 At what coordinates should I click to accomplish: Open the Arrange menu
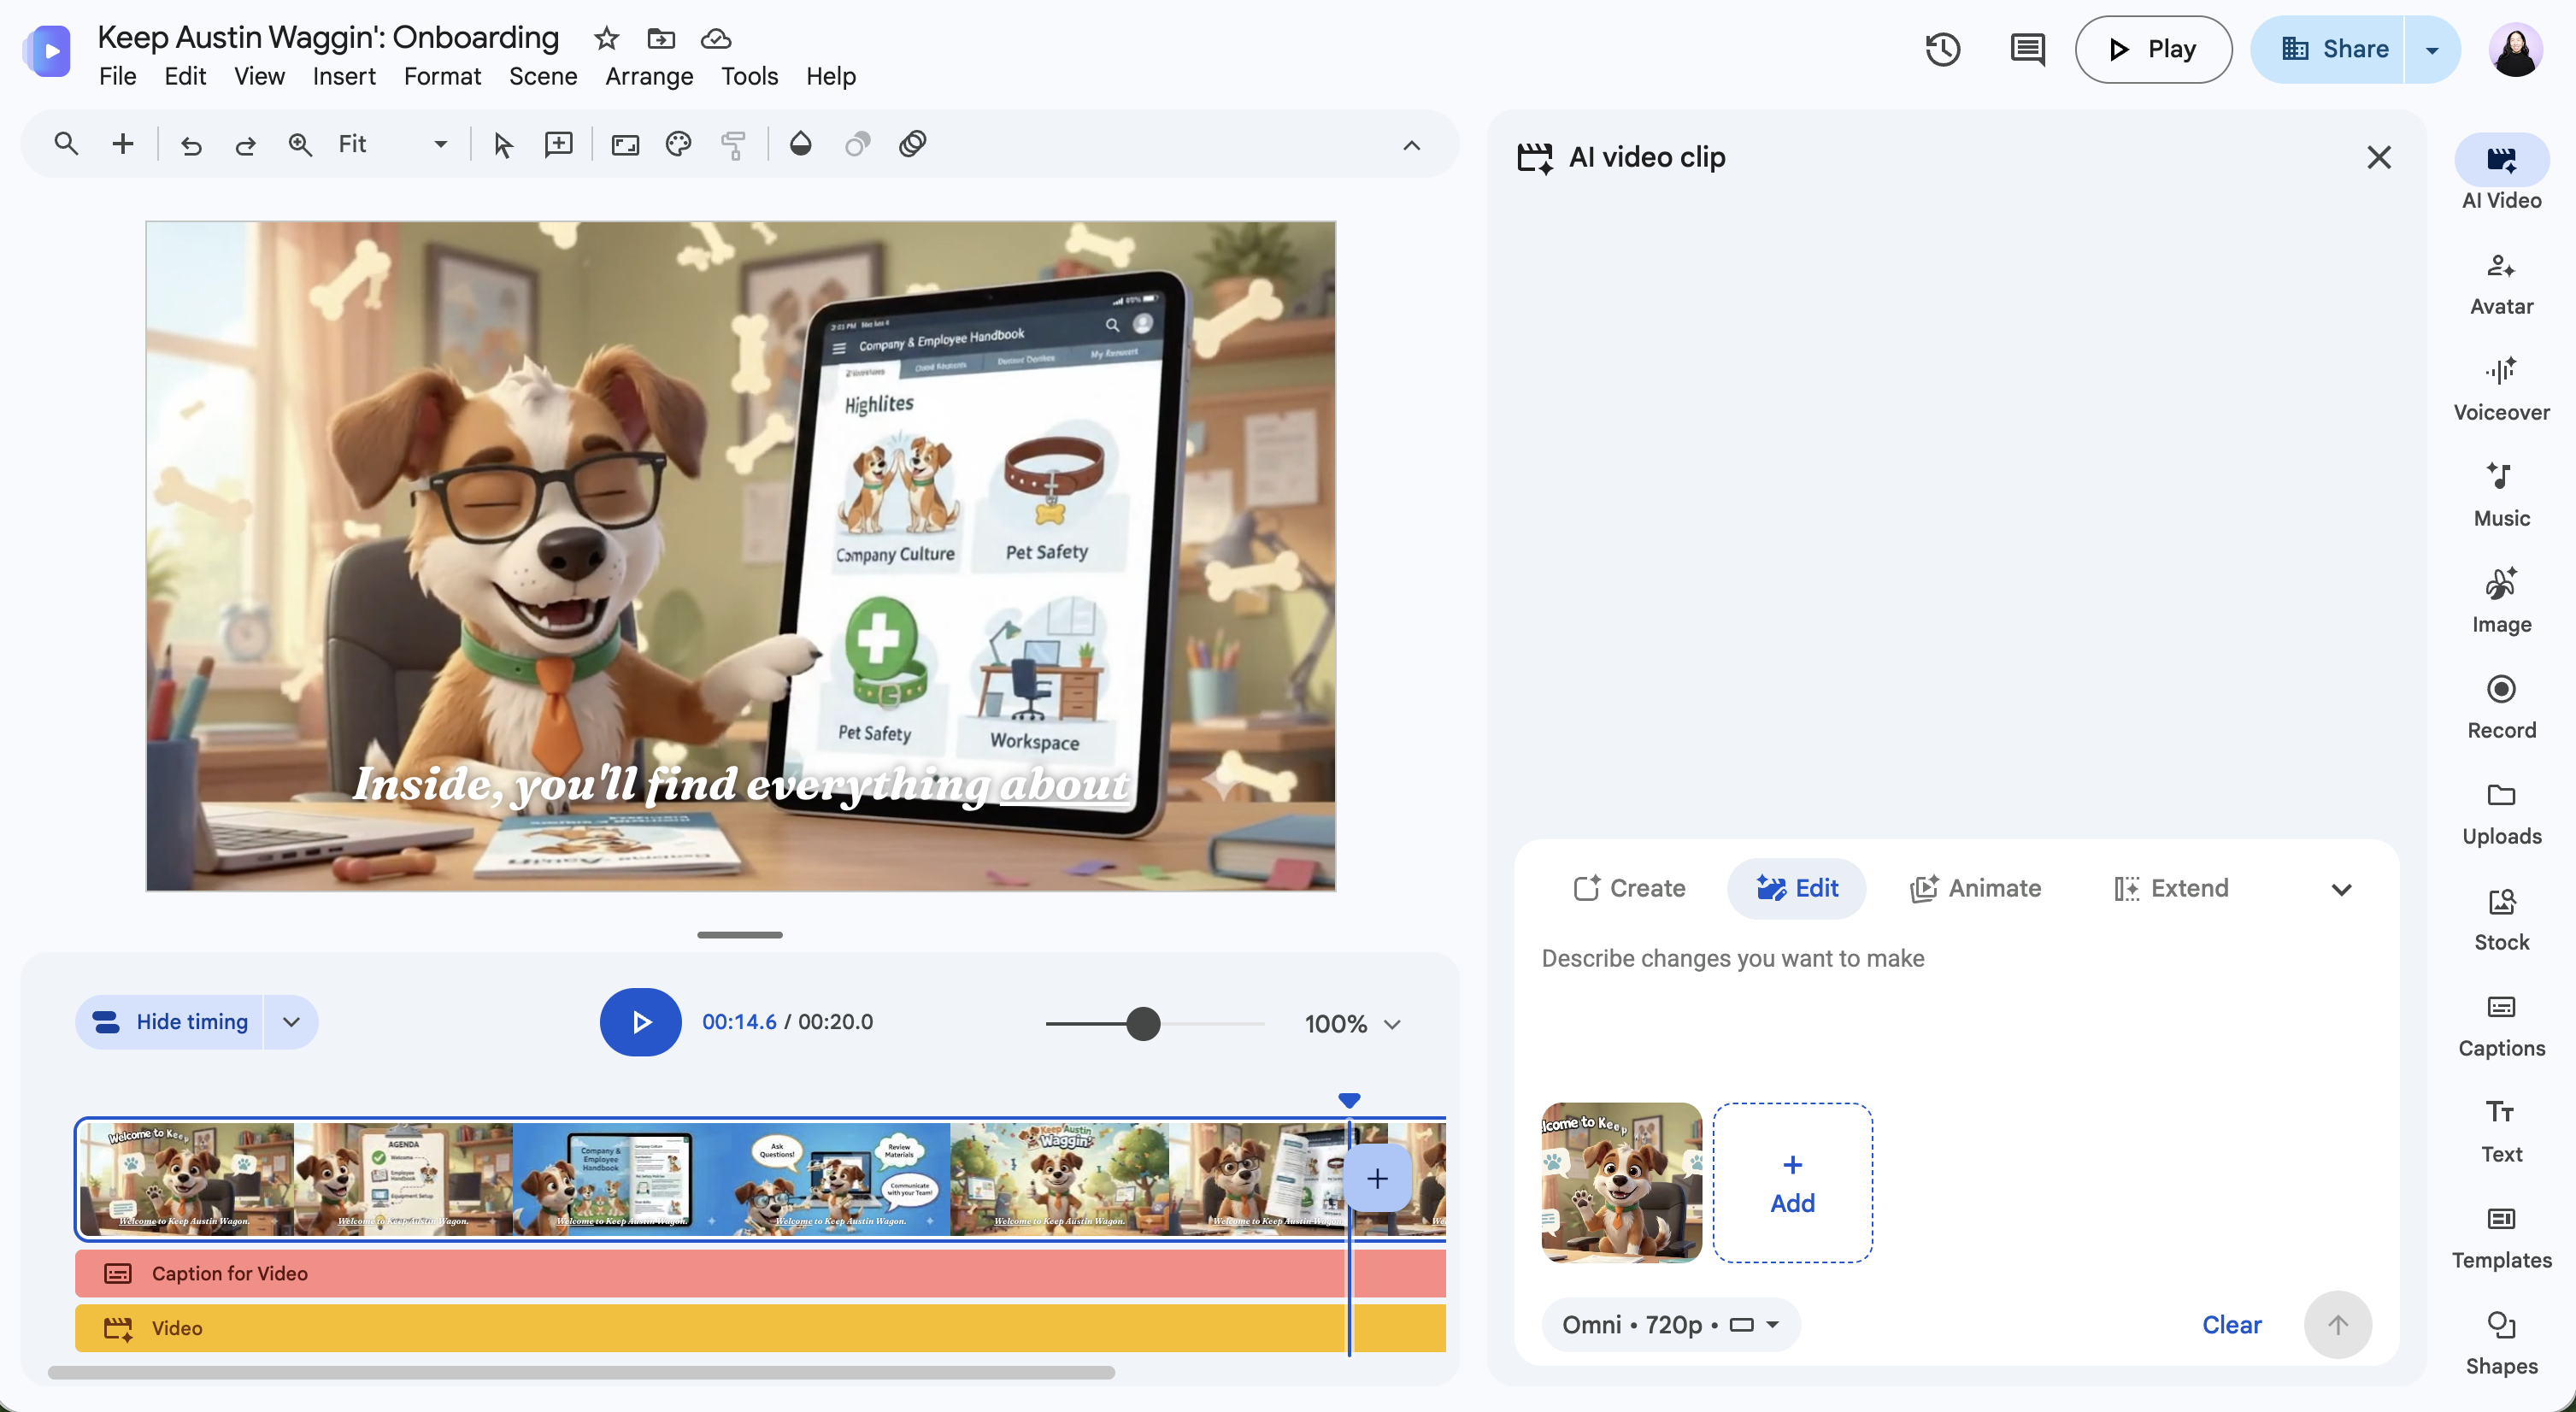coord(649,76)
